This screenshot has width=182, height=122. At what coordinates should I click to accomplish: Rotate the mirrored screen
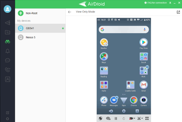point(101,118)
